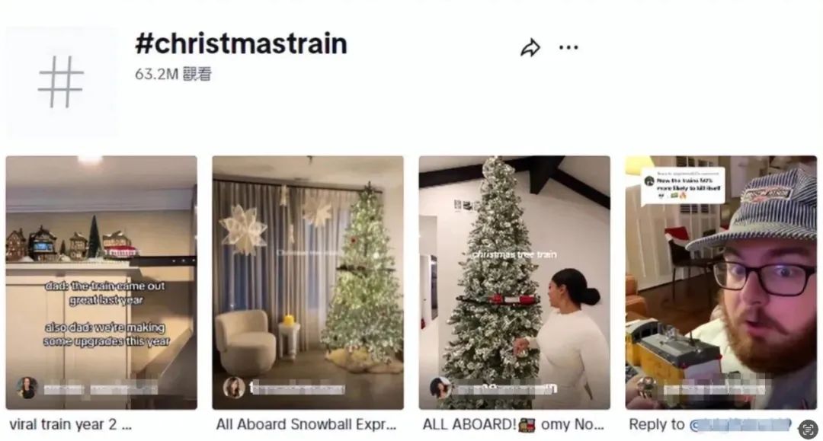
Task: Click the large hashtag symbol icon
Action: click(x=62, y=81)
